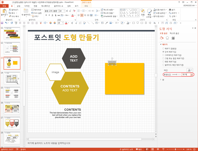198x151 pixels.
Task: Select slide 14 thumbnail with chart
Action: coord(12,78)
